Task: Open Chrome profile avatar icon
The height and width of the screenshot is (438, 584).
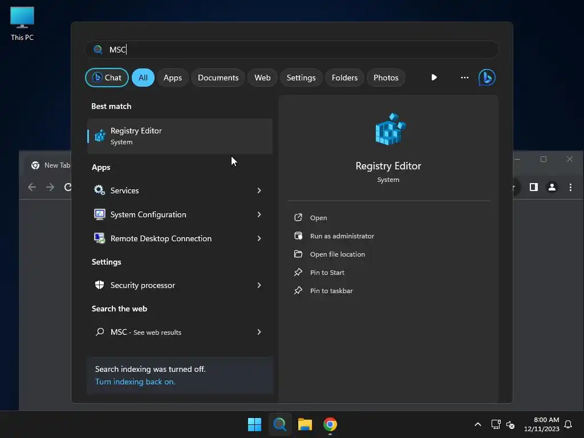Action: (552, 187)
